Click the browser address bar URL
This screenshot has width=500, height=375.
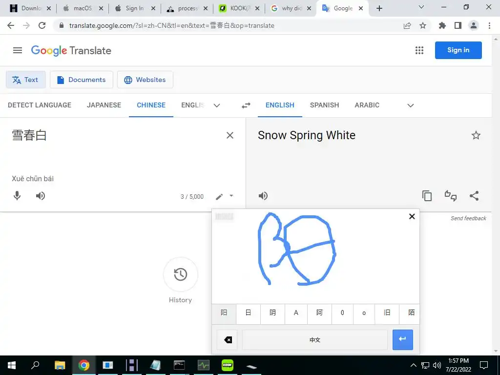point(171,25)
